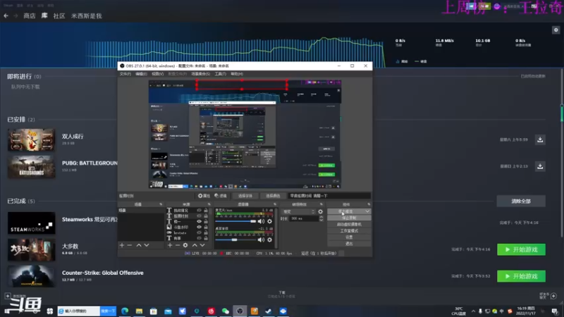This screenshot has height=317, width=564.
Task: Mute the microphone channel speaker icon
Action: (261, 221)
